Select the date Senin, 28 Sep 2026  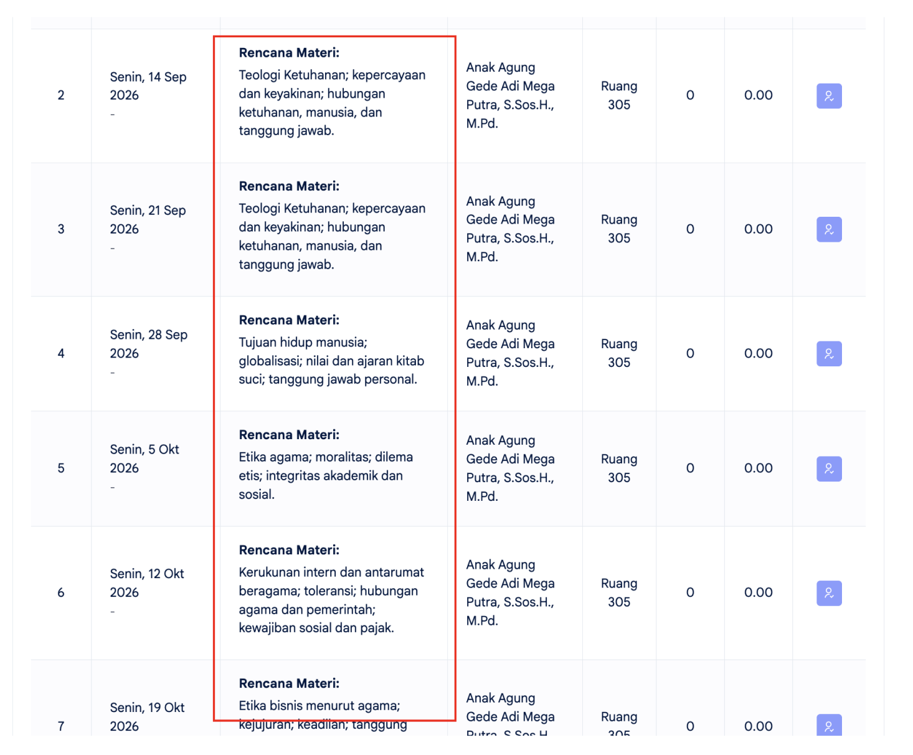pyautogui.click(x=149, y=344)
